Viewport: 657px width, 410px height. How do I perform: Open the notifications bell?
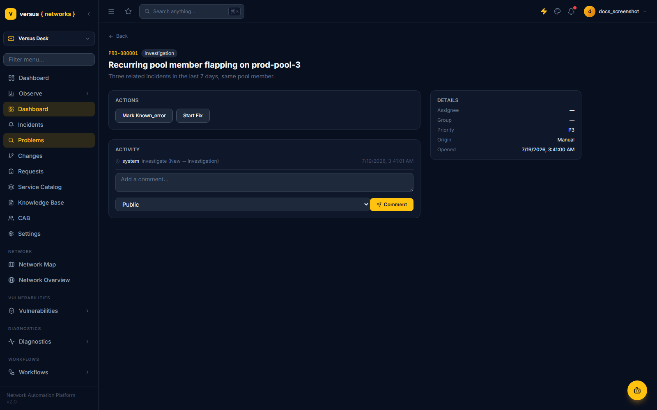tap(571, 11)
